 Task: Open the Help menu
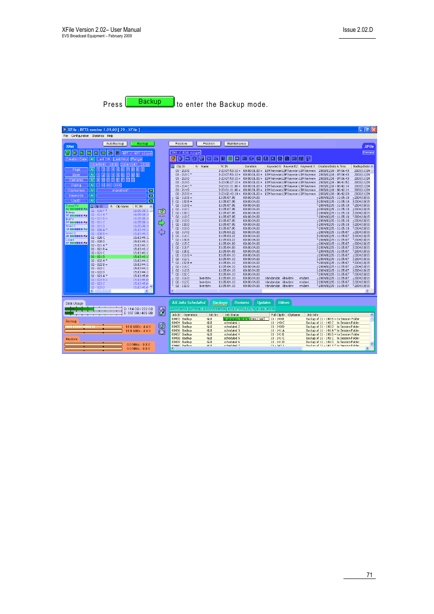coord(110,136)
